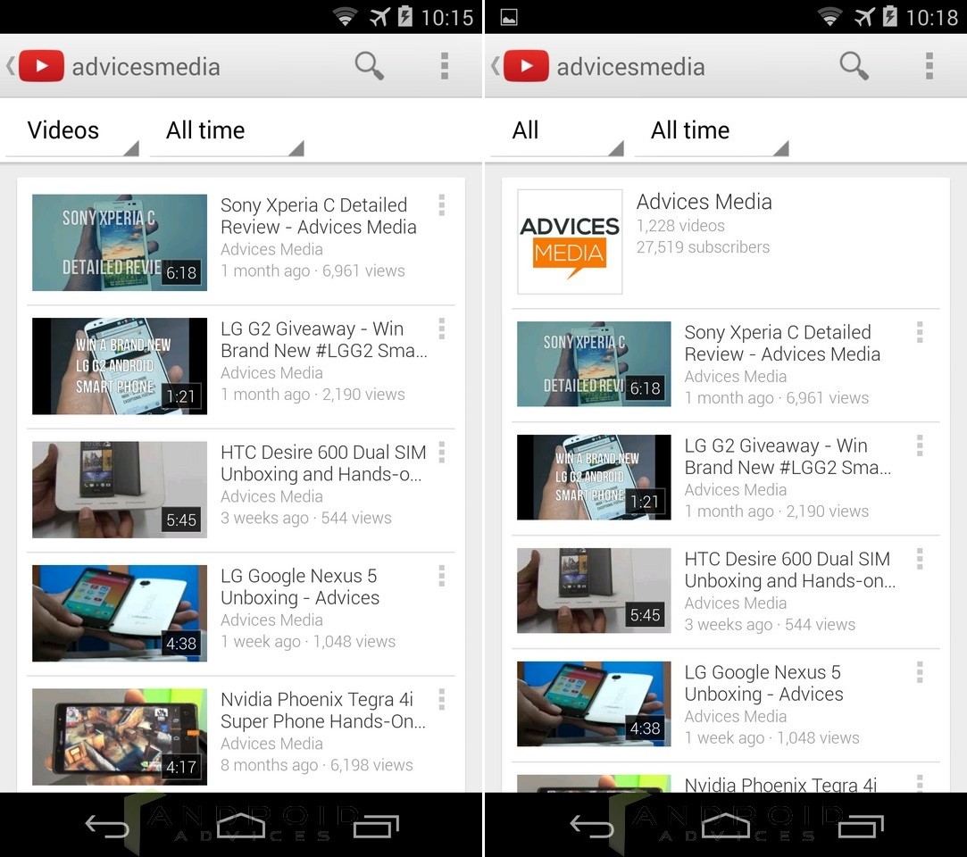Screen dimensions: 967x857
Task: Tap '1,228 videos' text
Action: tap(681, 226)
